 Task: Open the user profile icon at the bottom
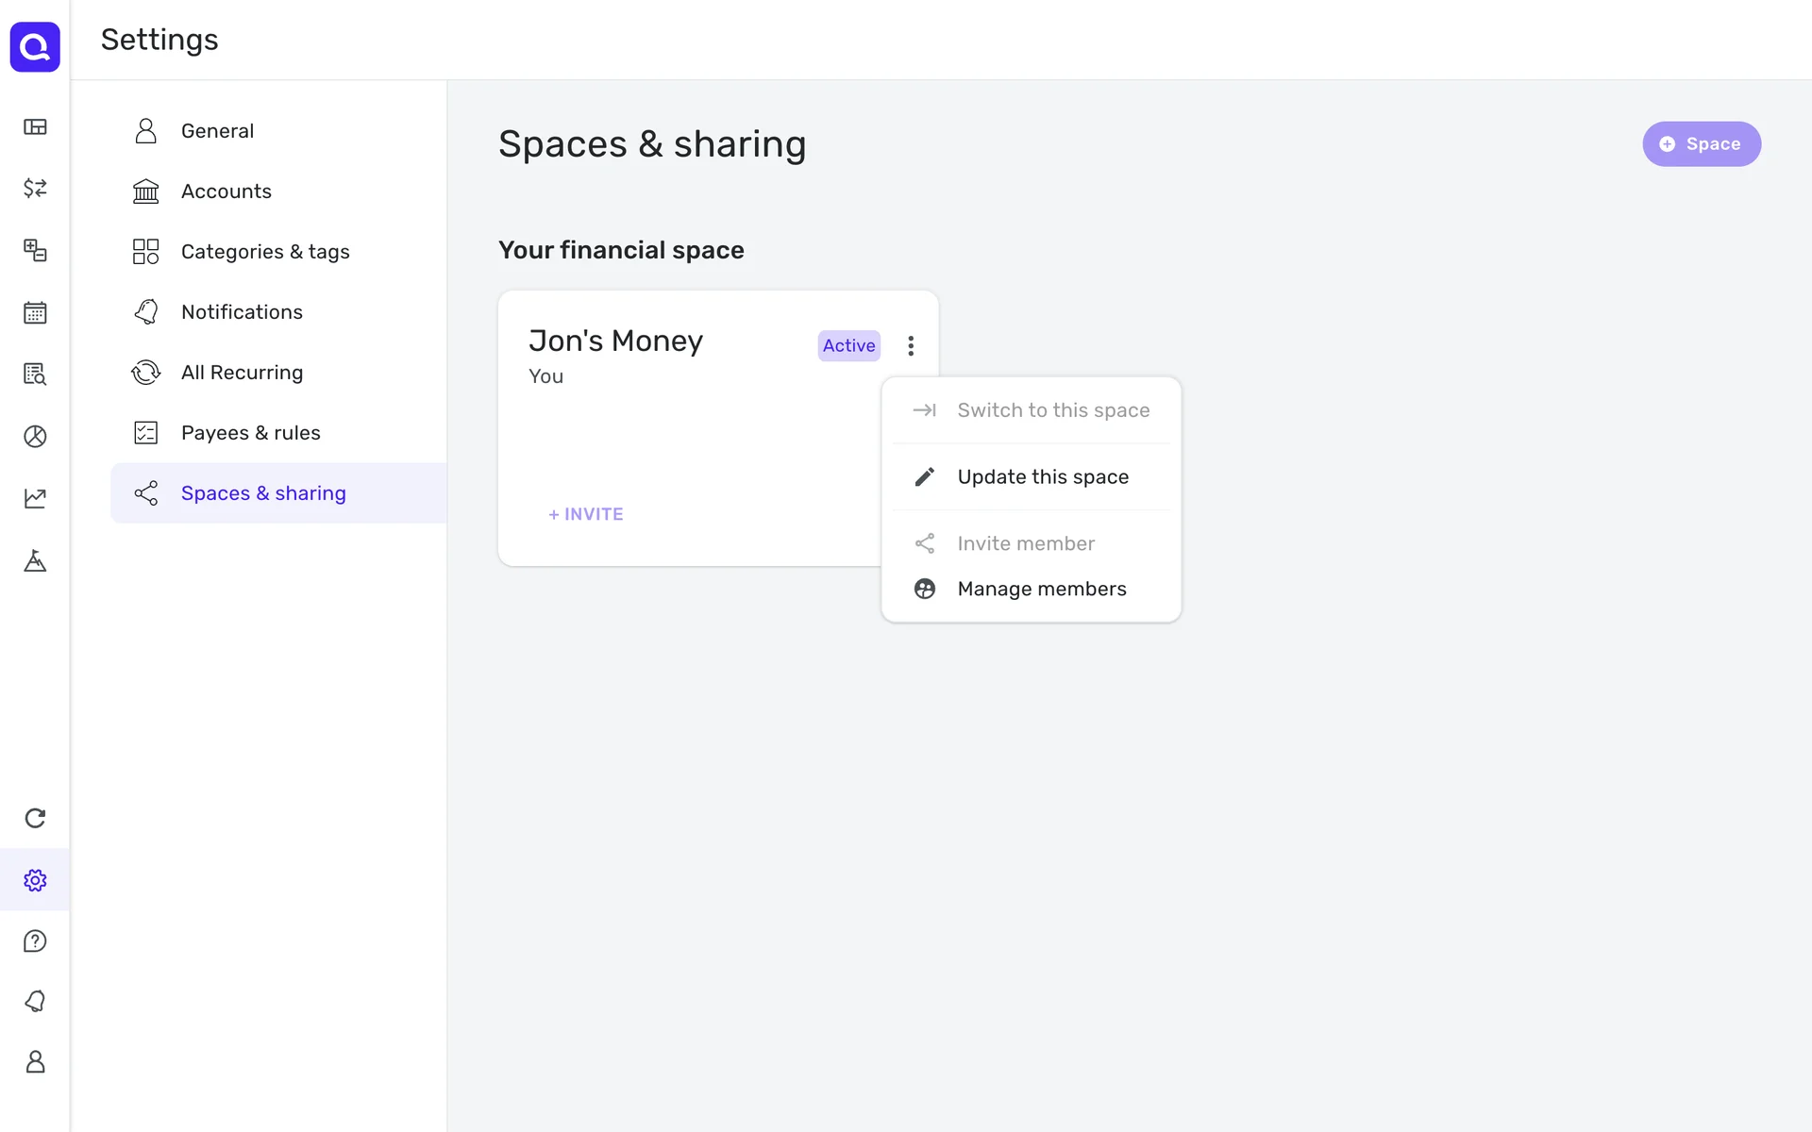(x=35, y=1061)
